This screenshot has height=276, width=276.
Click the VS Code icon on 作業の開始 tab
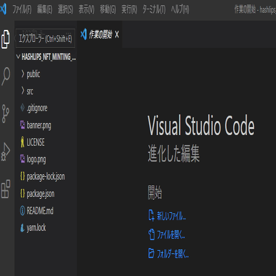(84, 35)
